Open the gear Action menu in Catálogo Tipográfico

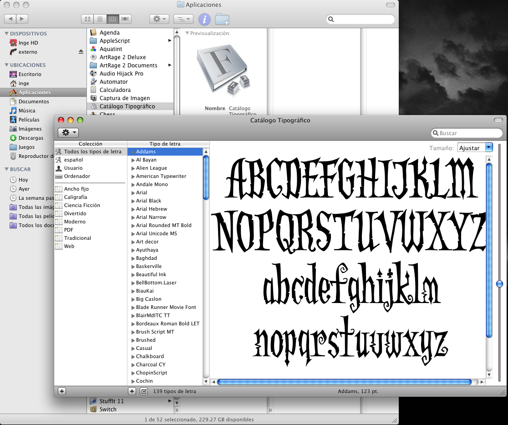click(x=67, y=132)
